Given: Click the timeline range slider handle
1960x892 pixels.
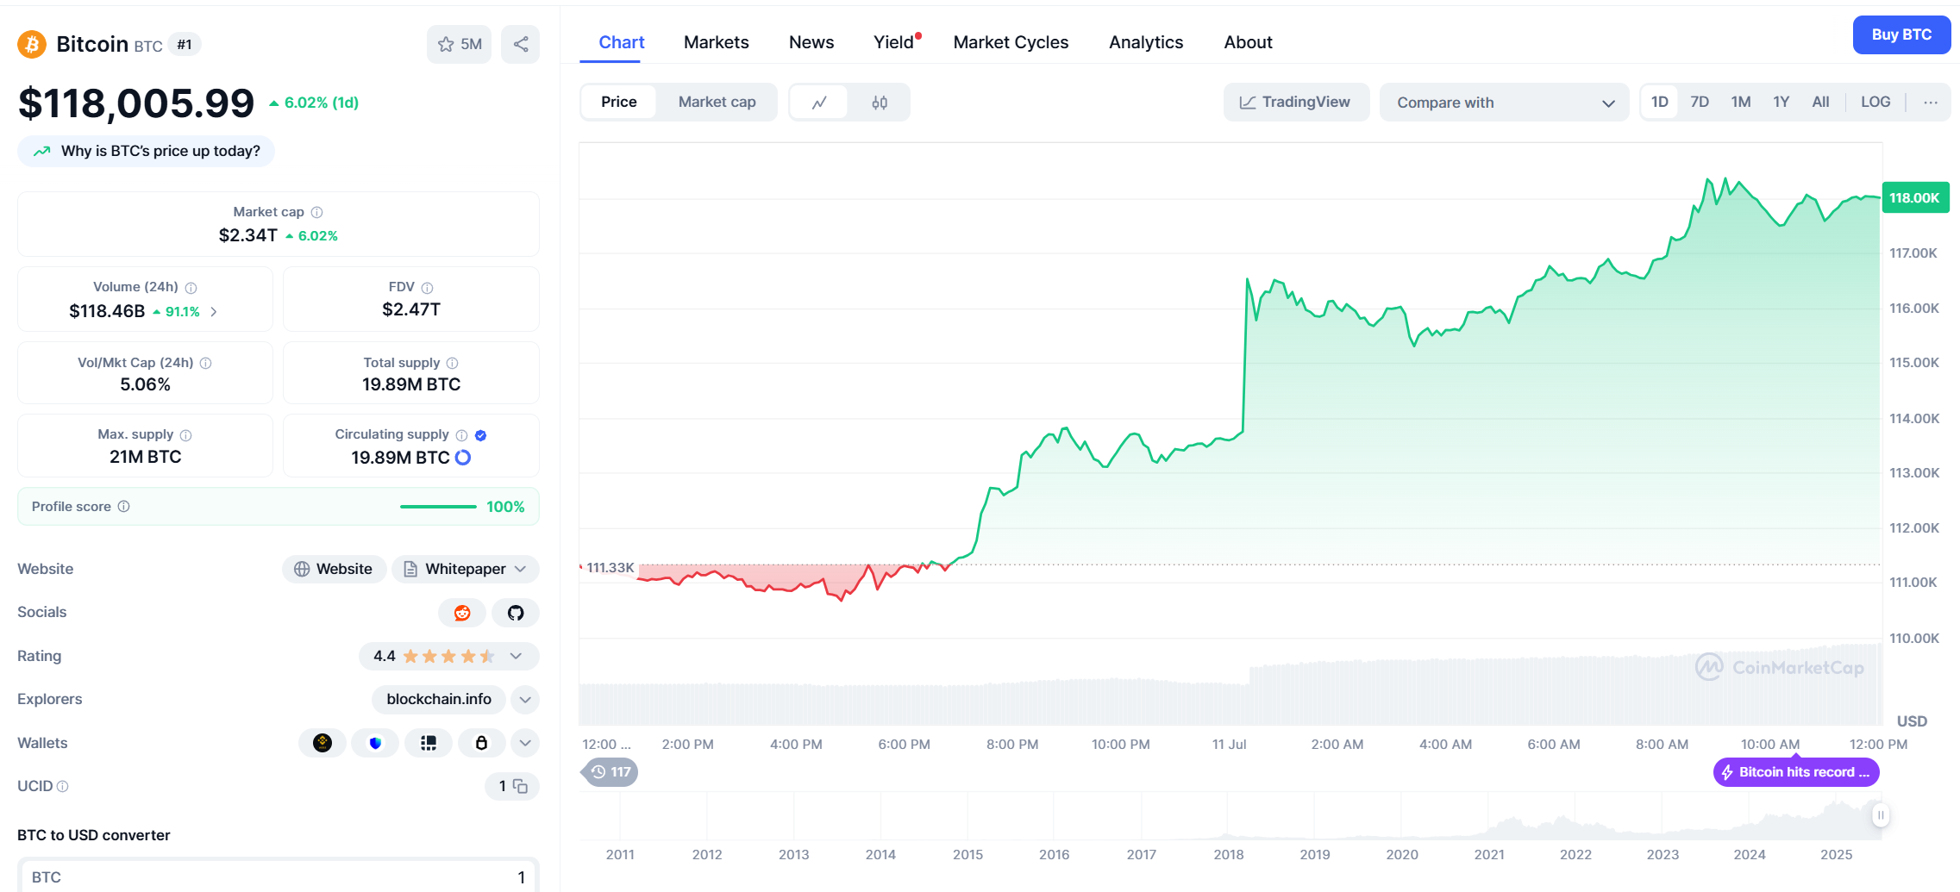Looking at the screenshot, I should pos(1881,814).
